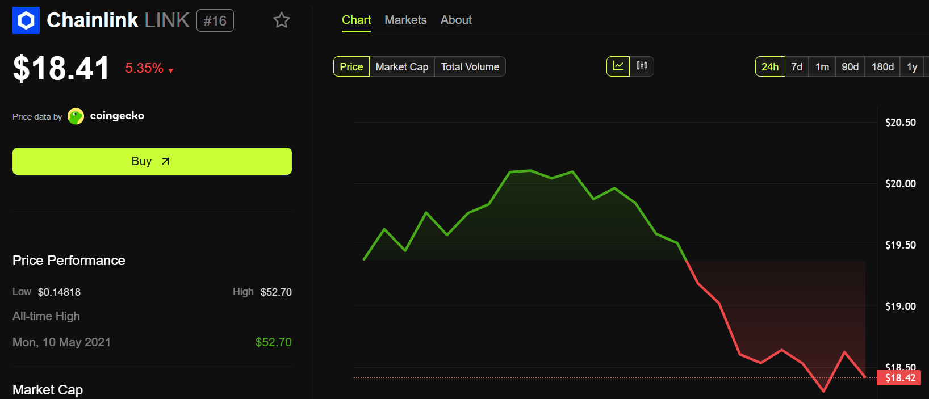This screenshot has width=929, height=399.
Task: Click the Mon, 10 May 2021 date
Action: click(x=61, y=342)
